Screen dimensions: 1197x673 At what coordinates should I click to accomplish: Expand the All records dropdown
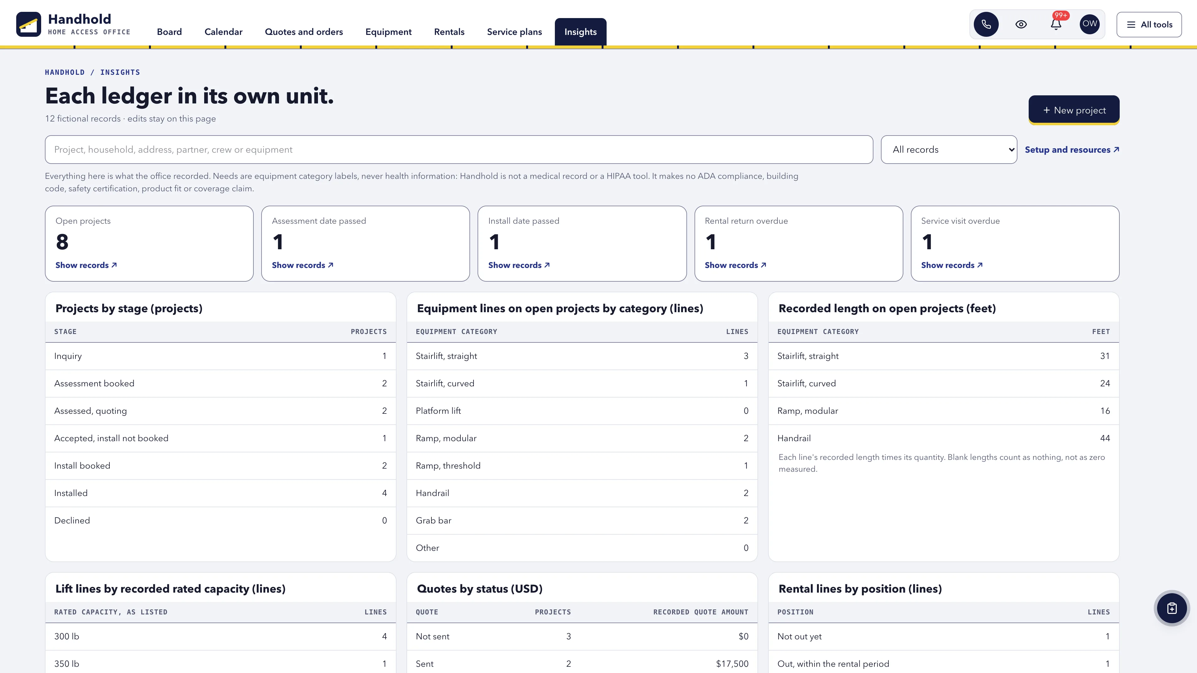point(949,150)
